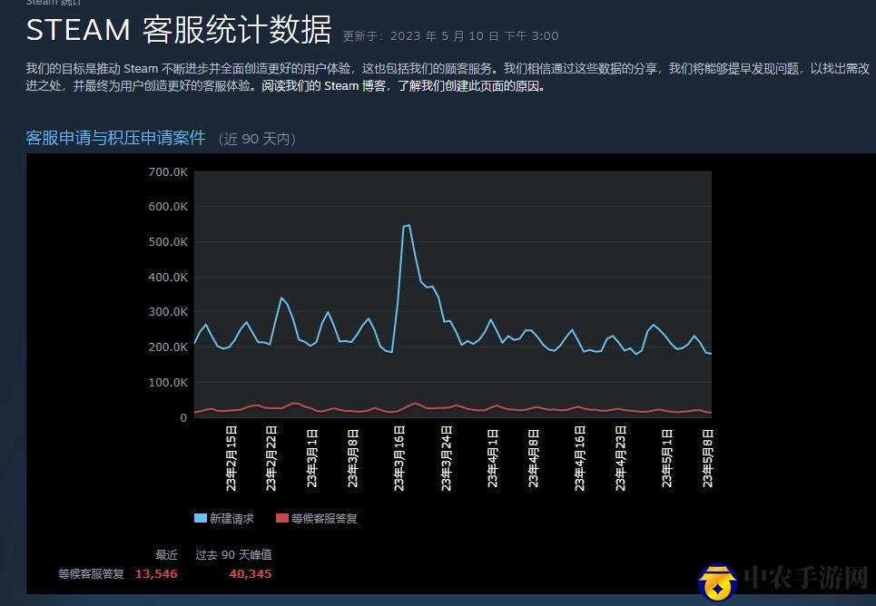Click the blue line's peak on March 16
876x606 pixels.
coord(408,225)
